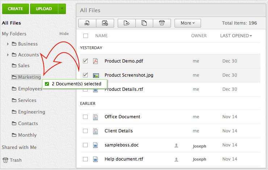Toggle the select-all checkbox beside NAME

[85, 36]
